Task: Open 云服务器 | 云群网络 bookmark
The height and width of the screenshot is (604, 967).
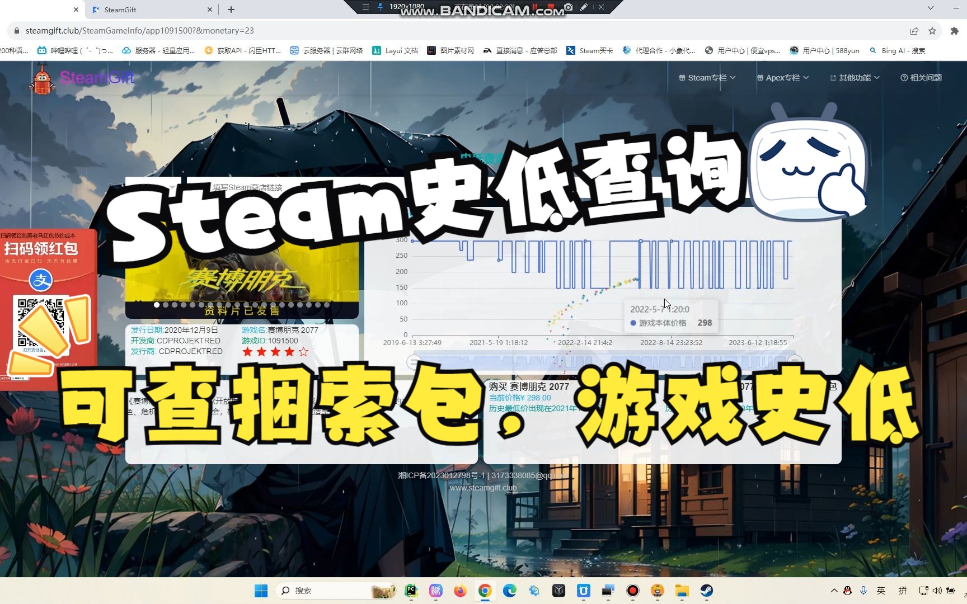Action: (x=326, y=50)
